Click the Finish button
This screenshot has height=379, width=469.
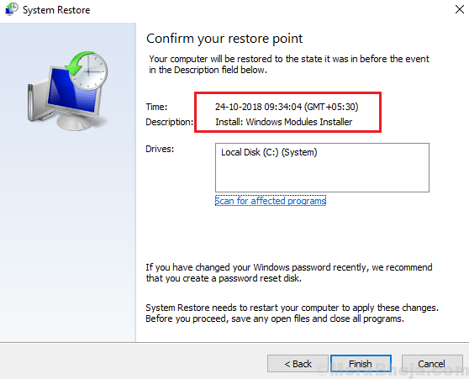coord(361,363)
